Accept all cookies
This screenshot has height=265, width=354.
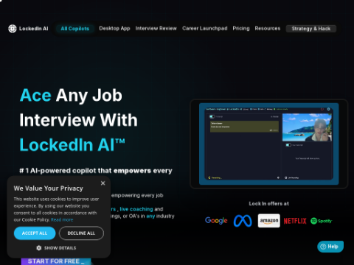35,233
